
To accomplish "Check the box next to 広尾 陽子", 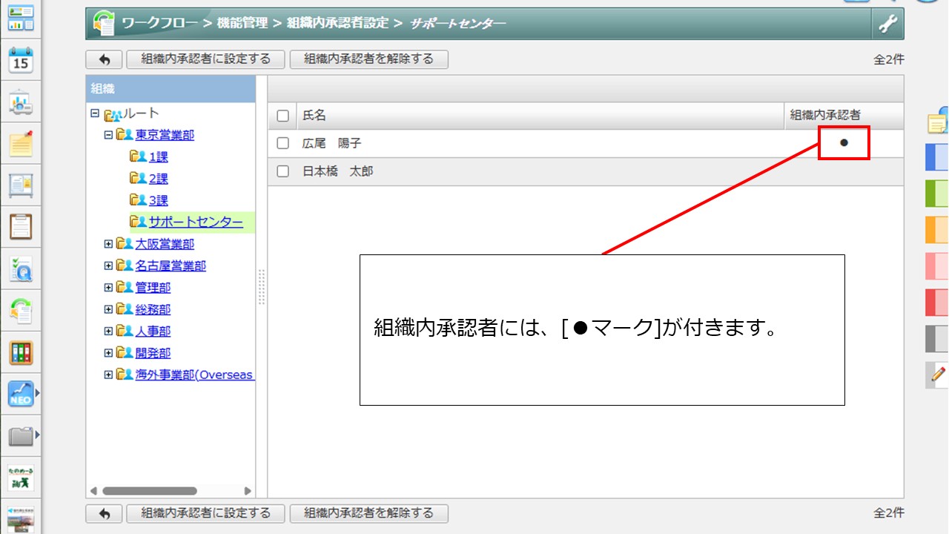I will click(282, 144).
